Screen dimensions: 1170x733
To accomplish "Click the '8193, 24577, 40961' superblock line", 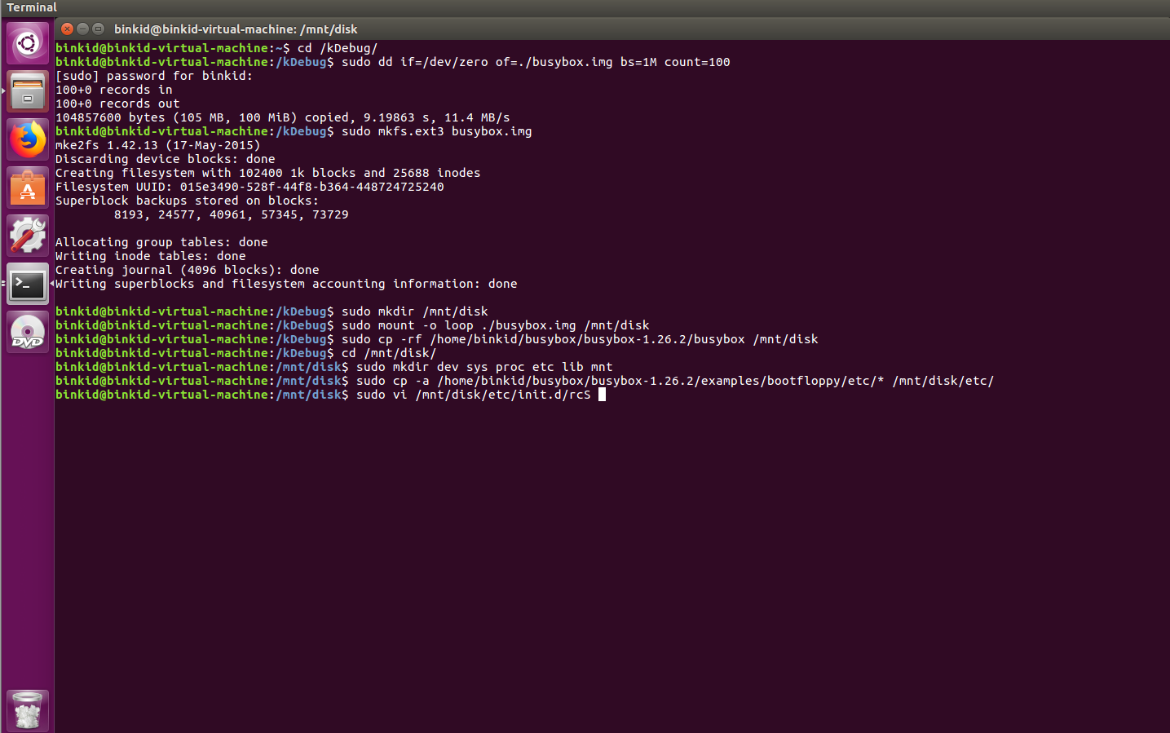I will 232,214.
